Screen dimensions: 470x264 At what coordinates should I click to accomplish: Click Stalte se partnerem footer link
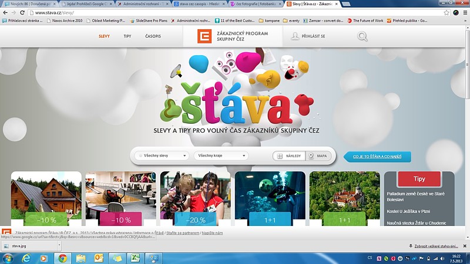pos(183,233)
